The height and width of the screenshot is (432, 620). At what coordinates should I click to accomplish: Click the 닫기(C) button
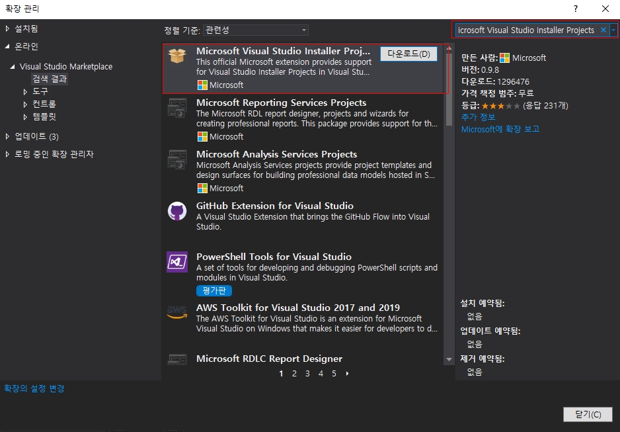(588, 414)
